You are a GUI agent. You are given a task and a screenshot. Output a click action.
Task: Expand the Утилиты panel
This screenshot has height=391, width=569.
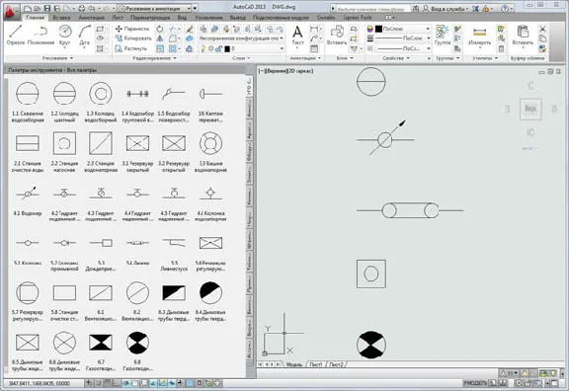click(x=485, y=58)
